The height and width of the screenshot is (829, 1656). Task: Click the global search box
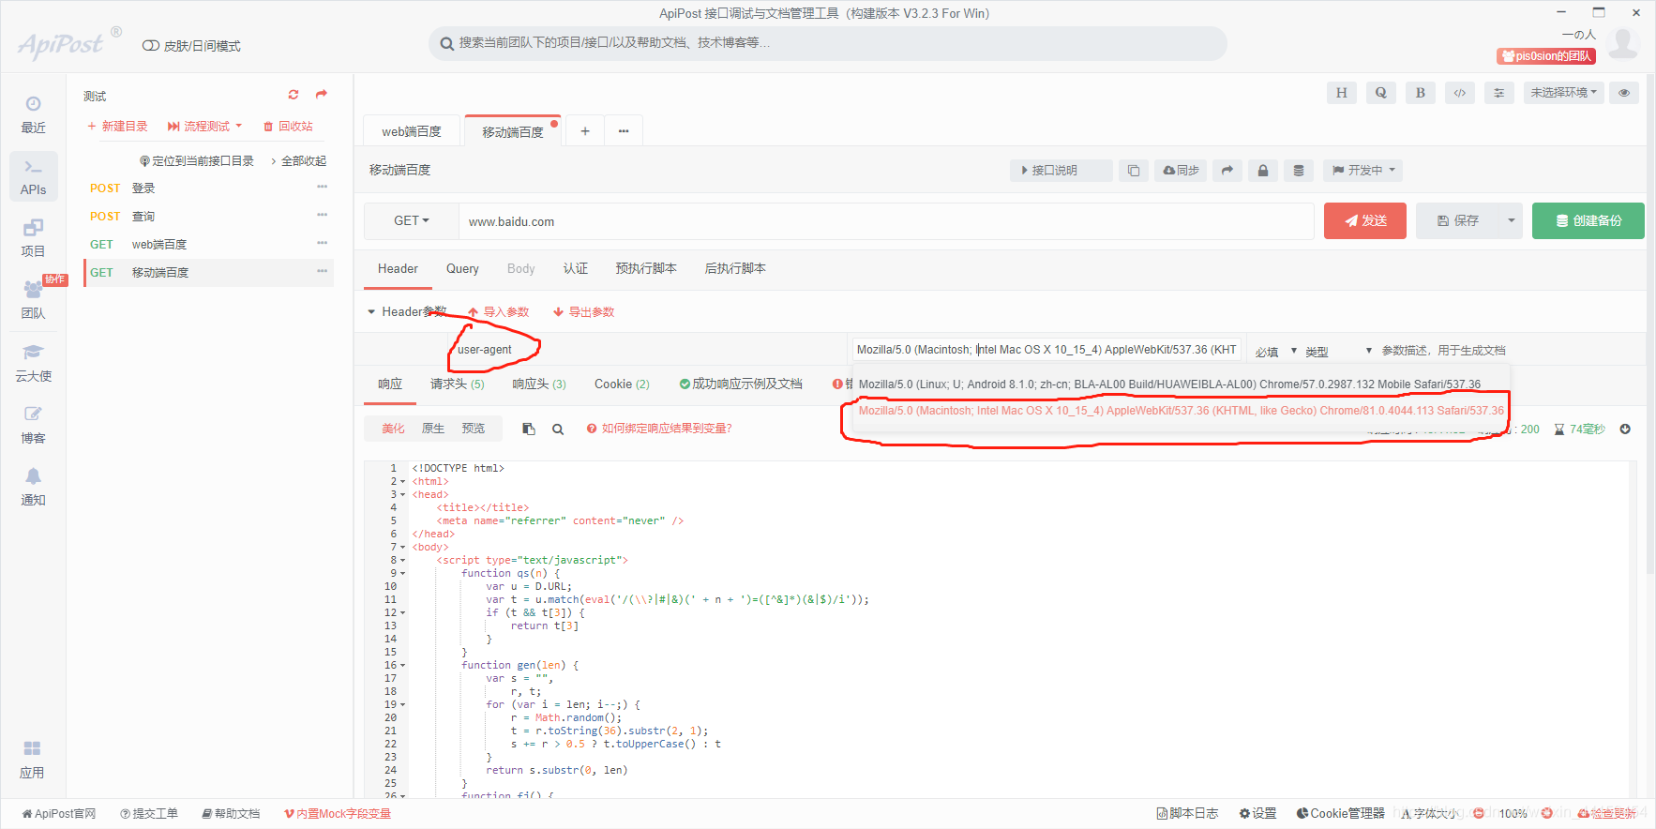point(828,43)
